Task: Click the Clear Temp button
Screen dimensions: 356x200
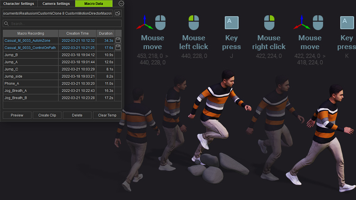Action: tap(107, 115)
